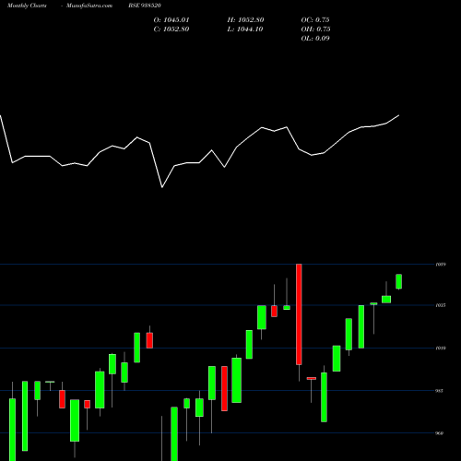
Task: Click the MunafaSutra.com label
Action: pyautogui.click(x=89, y=6)
